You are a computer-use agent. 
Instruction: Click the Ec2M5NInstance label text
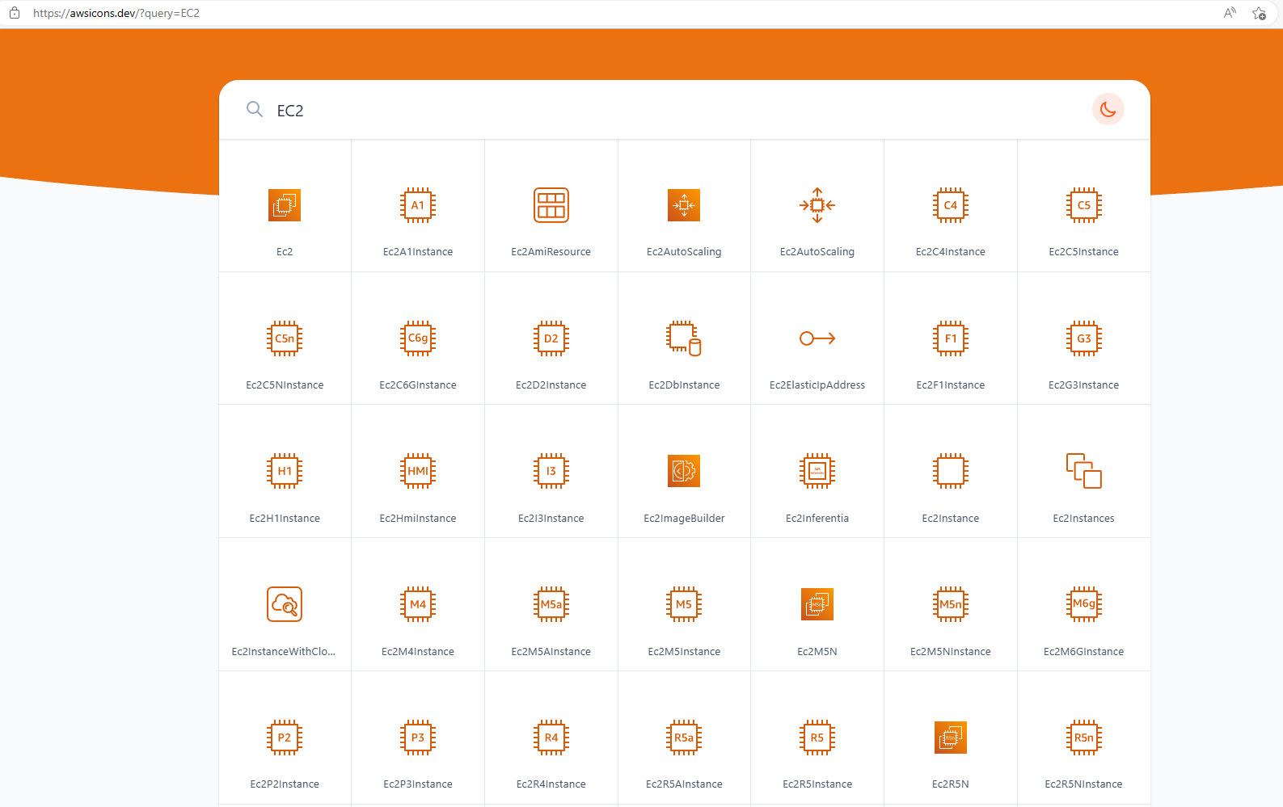pos(951,652)
